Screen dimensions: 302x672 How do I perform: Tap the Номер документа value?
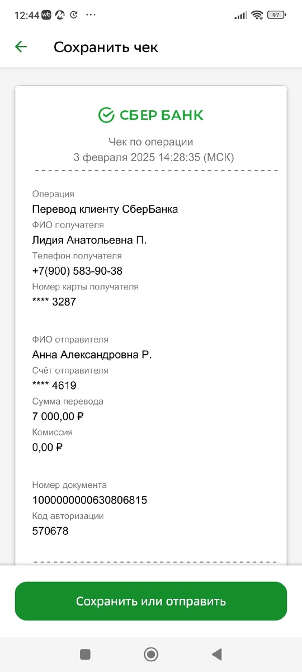click(89, 500)
